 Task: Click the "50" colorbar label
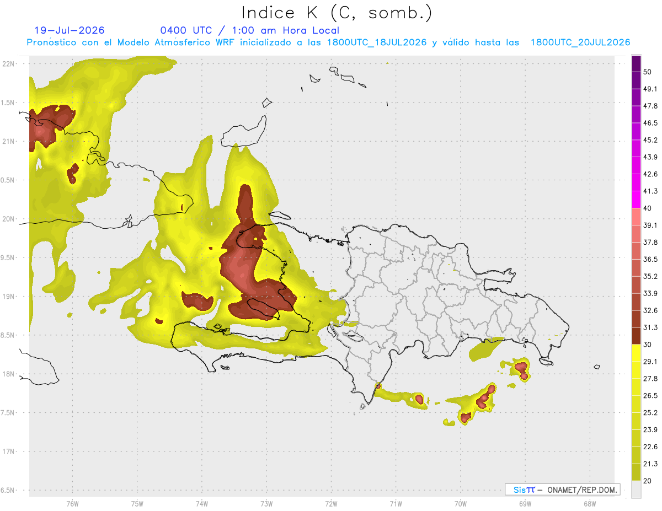[648, 72]
